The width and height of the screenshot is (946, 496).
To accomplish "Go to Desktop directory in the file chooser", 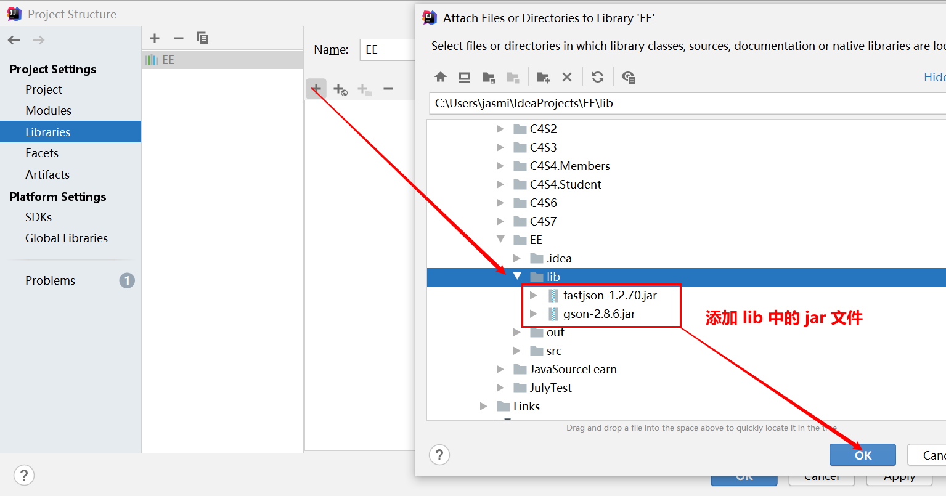I will click(x=465, y=77).
